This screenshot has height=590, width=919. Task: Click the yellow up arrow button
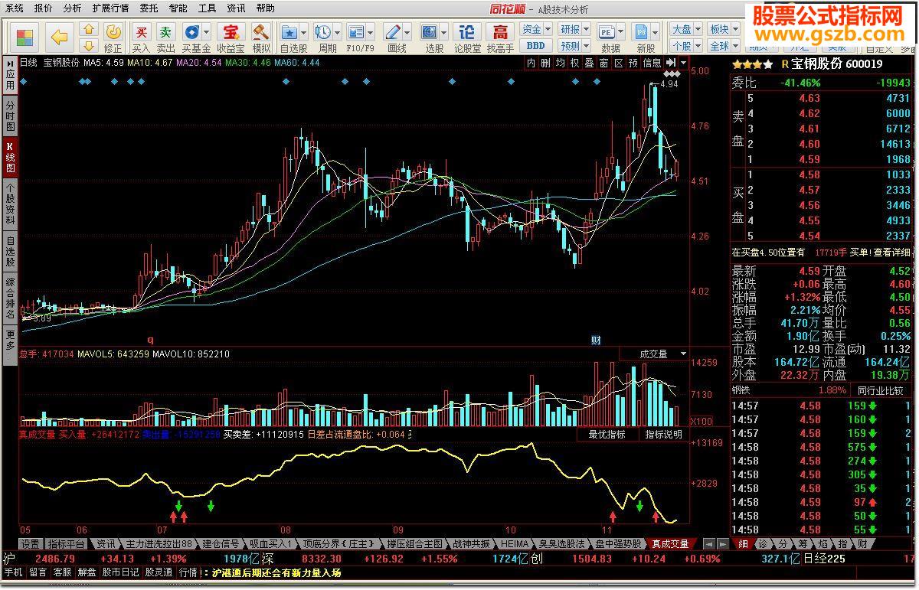pyautogui.click(x=89, y=30)
